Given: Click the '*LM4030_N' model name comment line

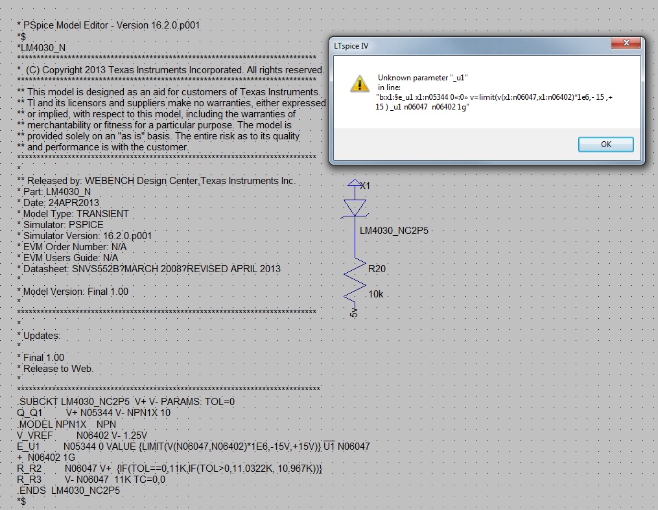Looking at the screenshot, I should [41, 48].
